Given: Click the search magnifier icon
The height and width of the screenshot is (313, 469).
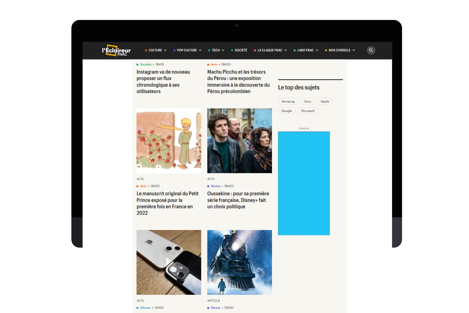Looking at the screenshot, I should click(x=371, y=50).
